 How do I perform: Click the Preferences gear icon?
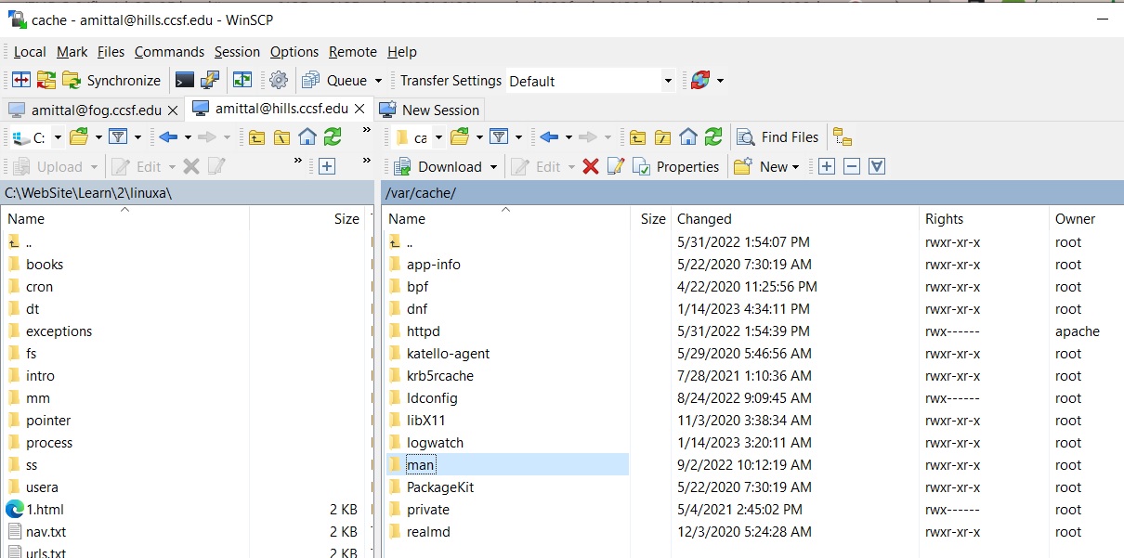pos(279,81)
